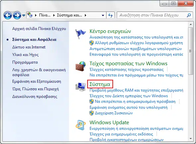Open Να επιτρέπεται ένα πρόγραμμα μέσω του τείχους

136,75
